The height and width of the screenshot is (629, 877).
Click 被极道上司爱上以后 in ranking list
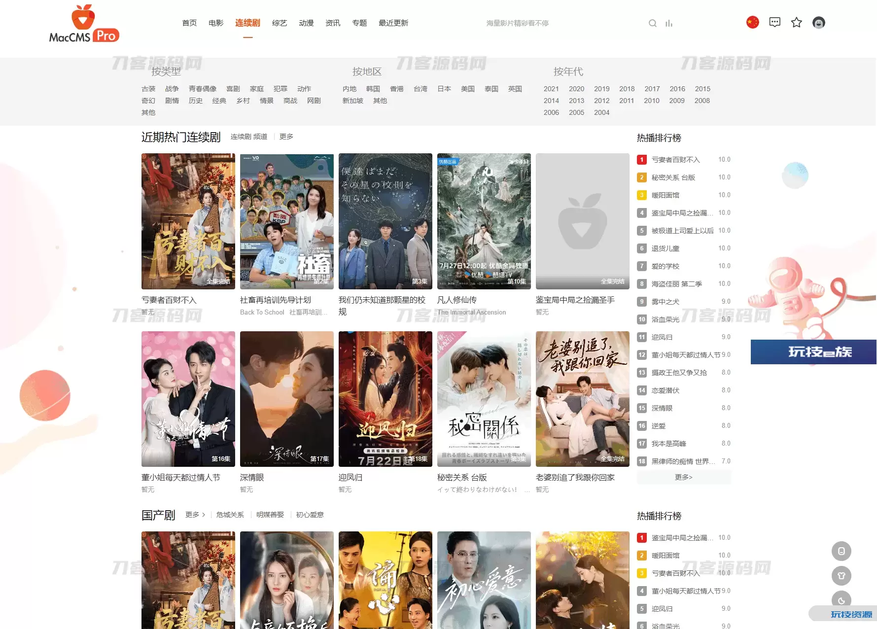(682, 231)
